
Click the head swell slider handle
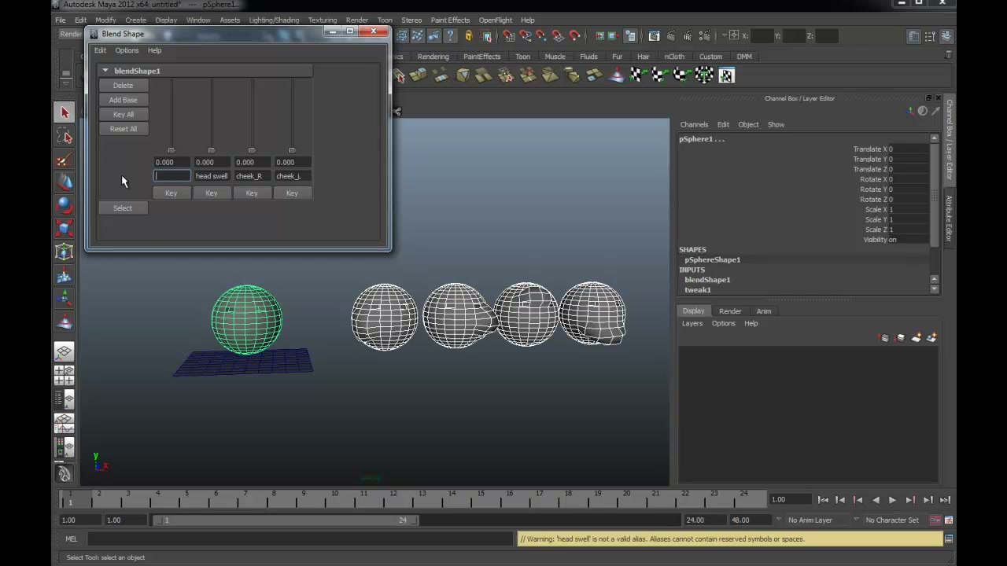[211, 150]
